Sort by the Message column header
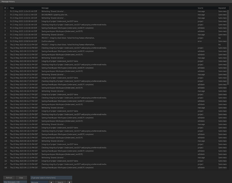Screen dimensions: 232x183 pos(45,8)
